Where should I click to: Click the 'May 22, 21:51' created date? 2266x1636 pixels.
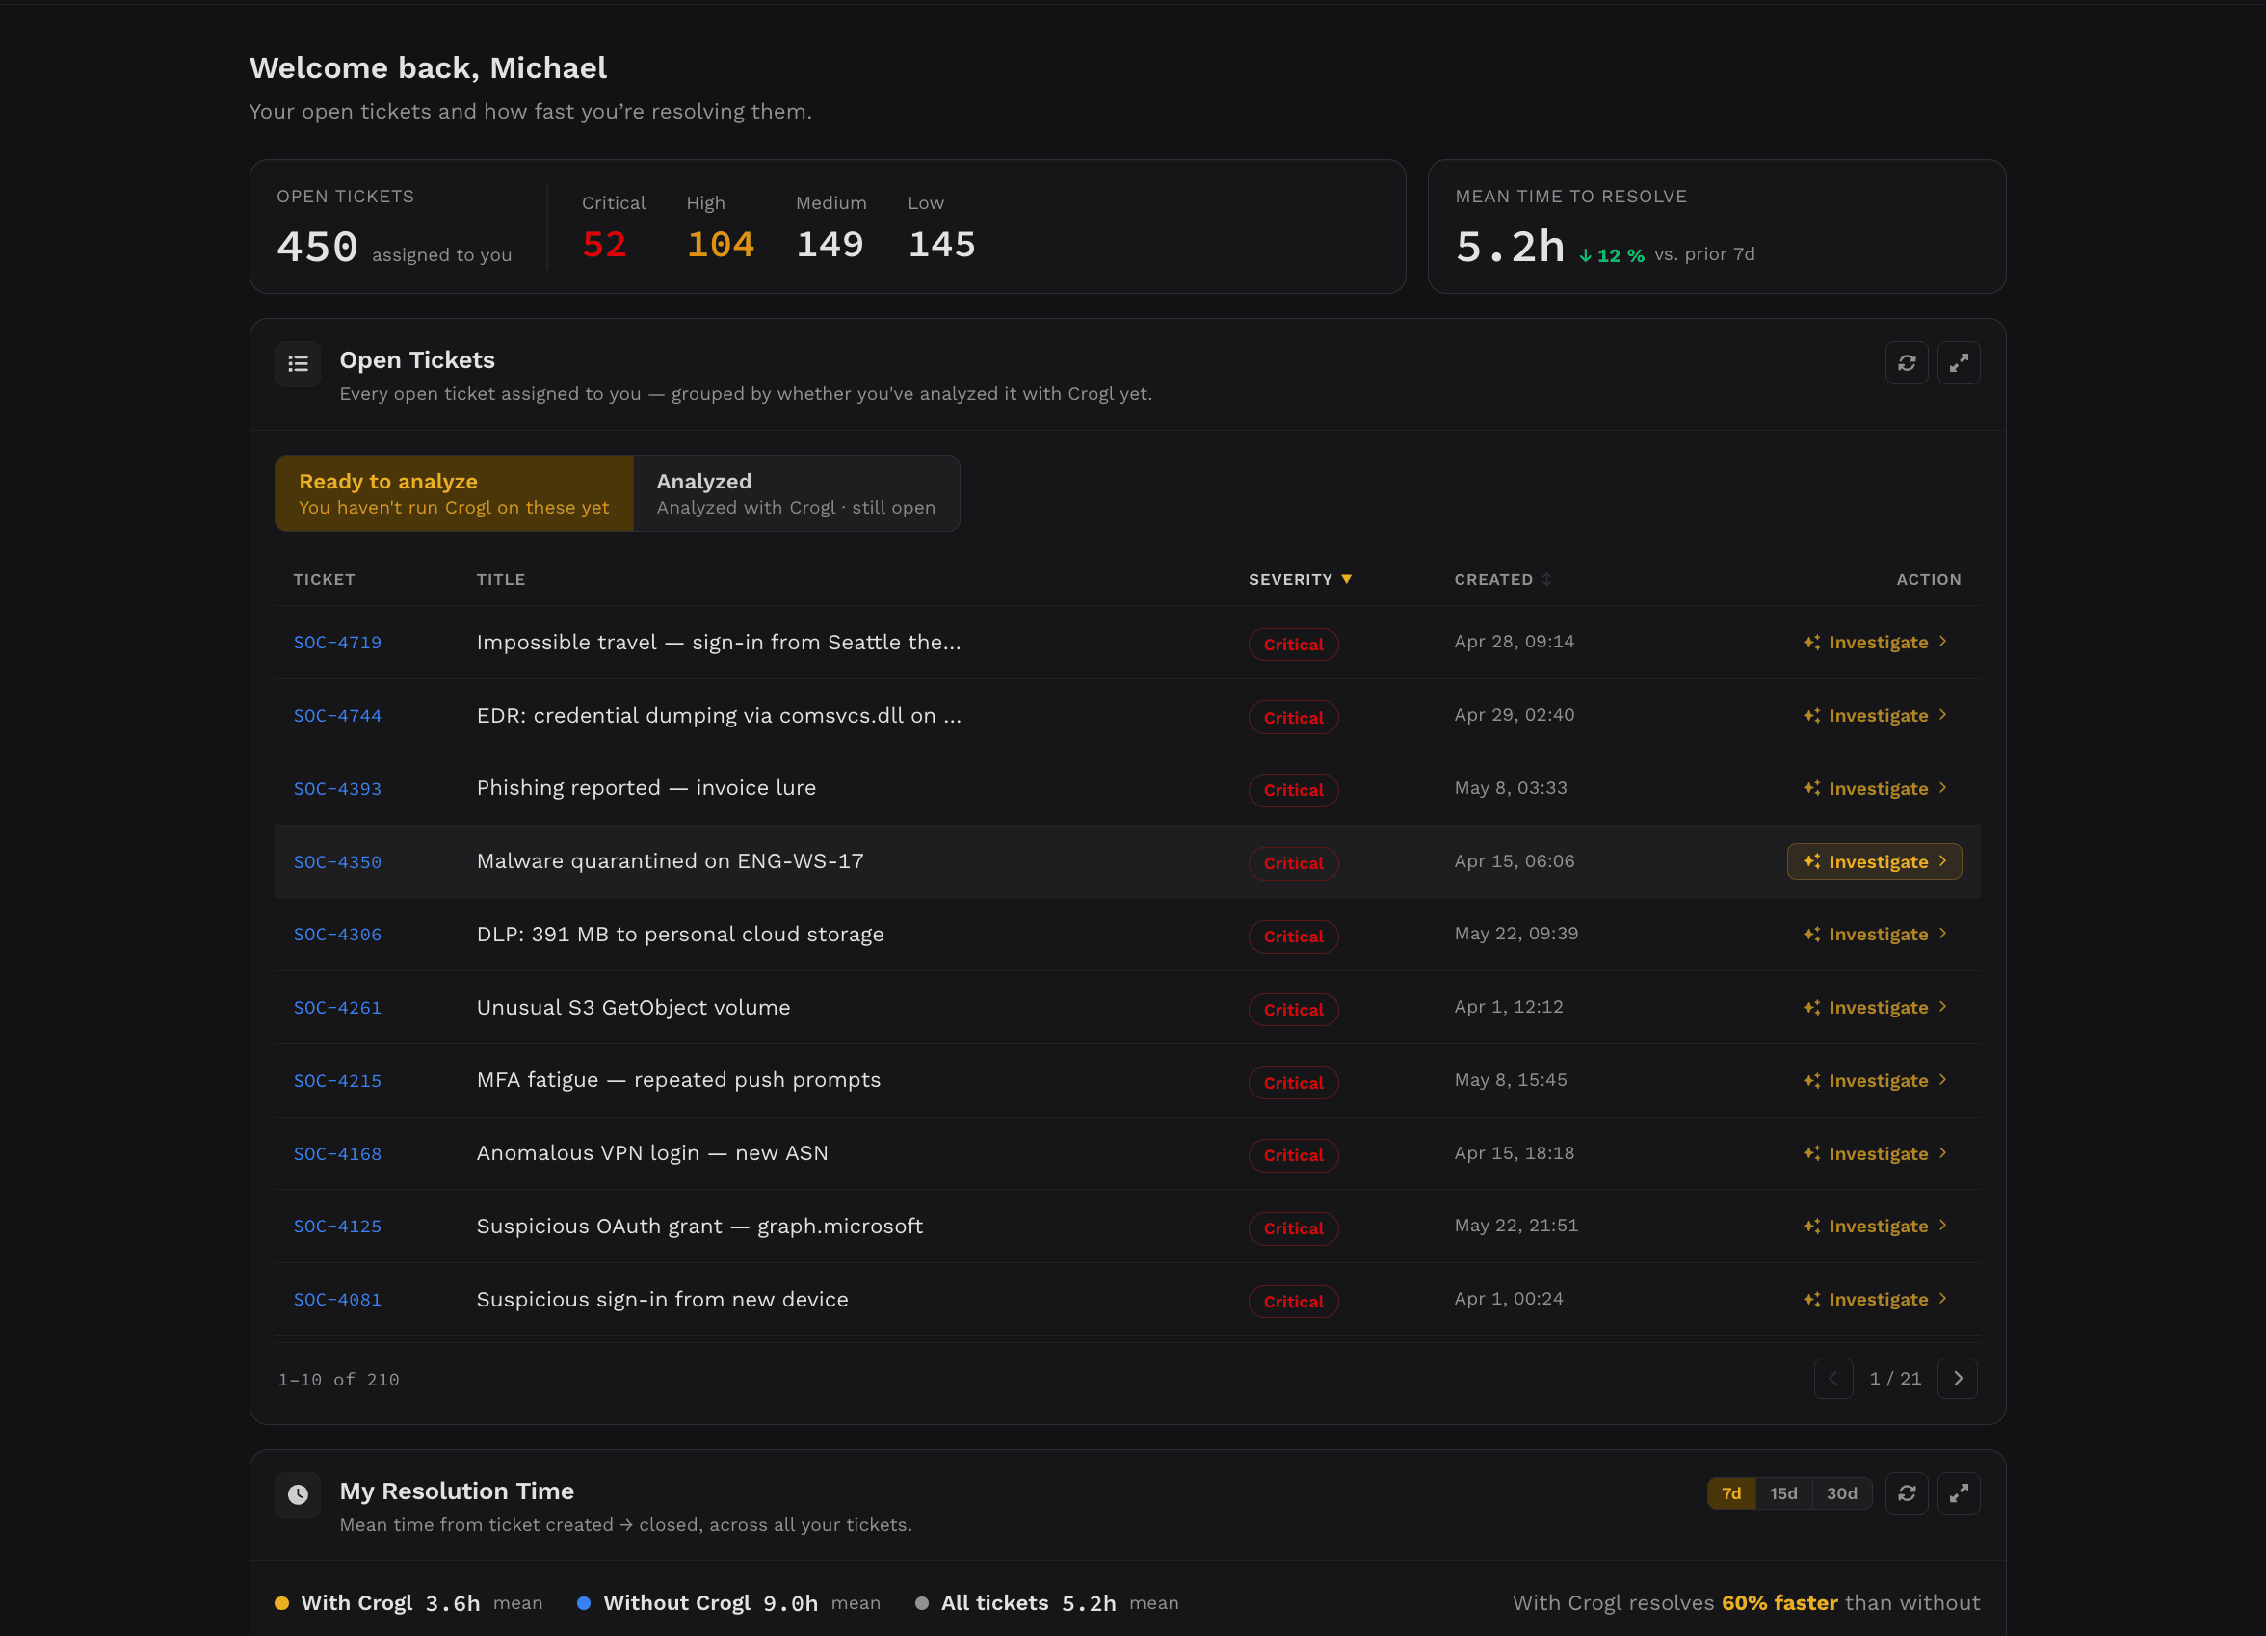pos(1515,1226)
